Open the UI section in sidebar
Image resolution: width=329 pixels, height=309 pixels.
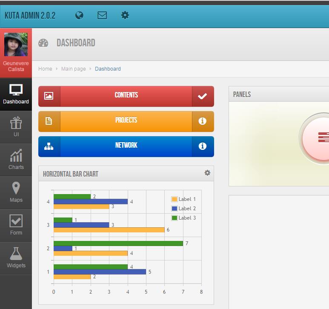[x=16, y=127]
